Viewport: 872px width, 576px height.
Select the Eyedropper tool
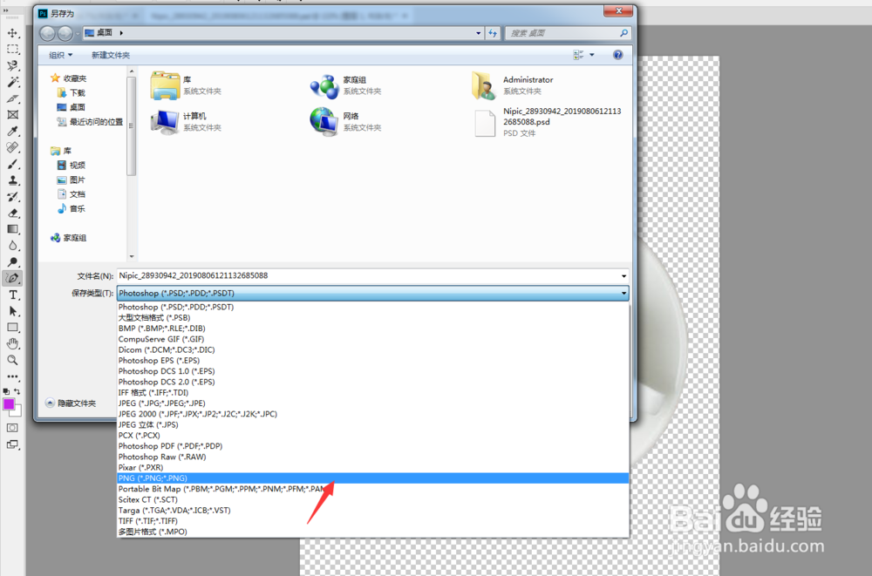coord(12,132)
